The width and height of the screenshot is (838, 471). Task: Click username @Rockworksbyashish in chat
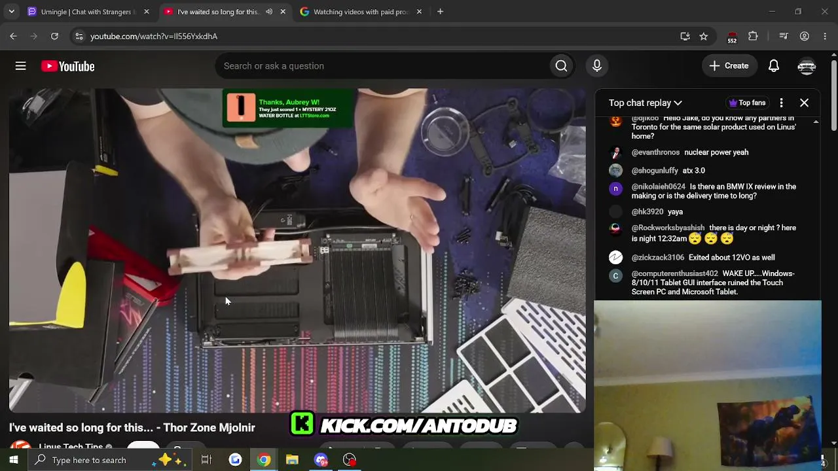point(668,228)
